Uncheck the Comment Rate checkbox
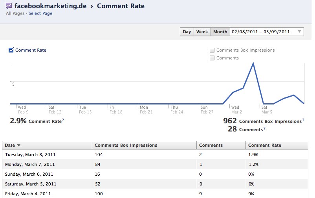Image resolution: width=315 pixels, height=198 pixels. [11, 50]
